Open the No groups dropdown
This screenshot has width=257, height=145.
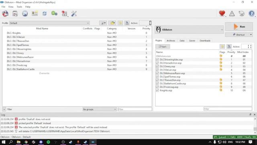tap(100, 109)
